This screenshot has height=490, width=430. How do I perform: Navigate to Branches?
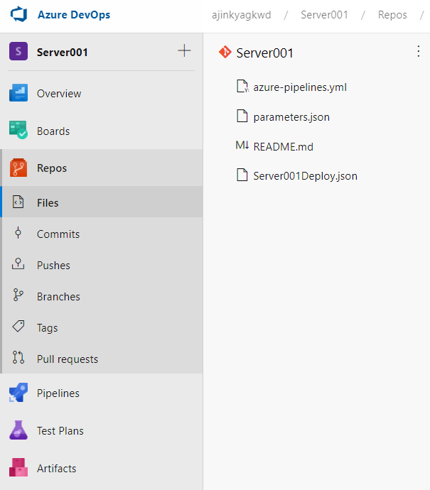[58, 297]
